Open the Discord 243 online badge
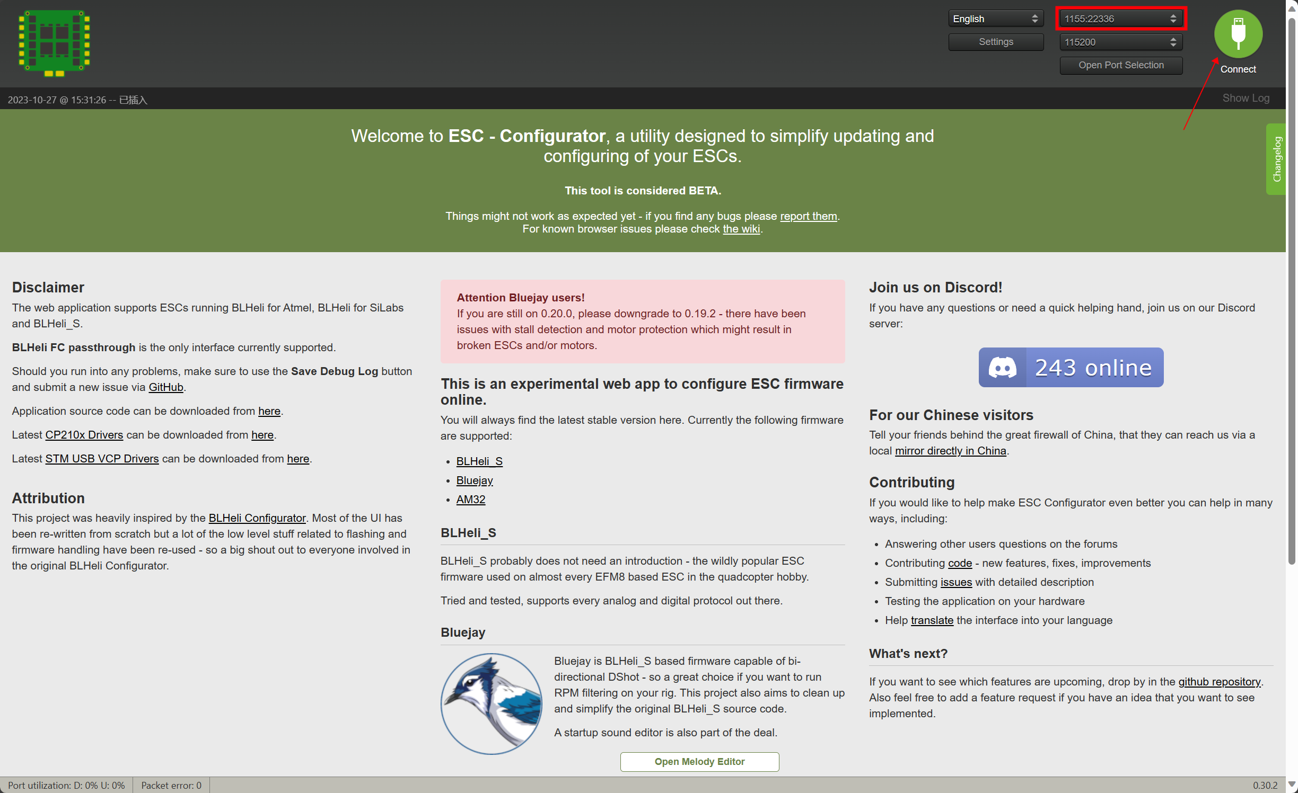 tap(1071, 367)
